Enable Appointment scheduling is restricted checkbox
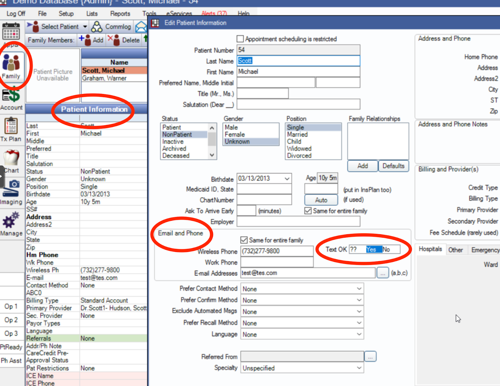The height and width of the screenshot is (386, 500). pos(240,39)
